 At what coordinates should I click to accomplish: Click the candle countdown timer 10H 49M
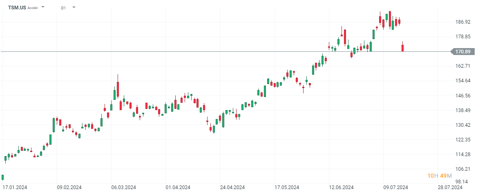pyautogui.click(x=440, y=176)
